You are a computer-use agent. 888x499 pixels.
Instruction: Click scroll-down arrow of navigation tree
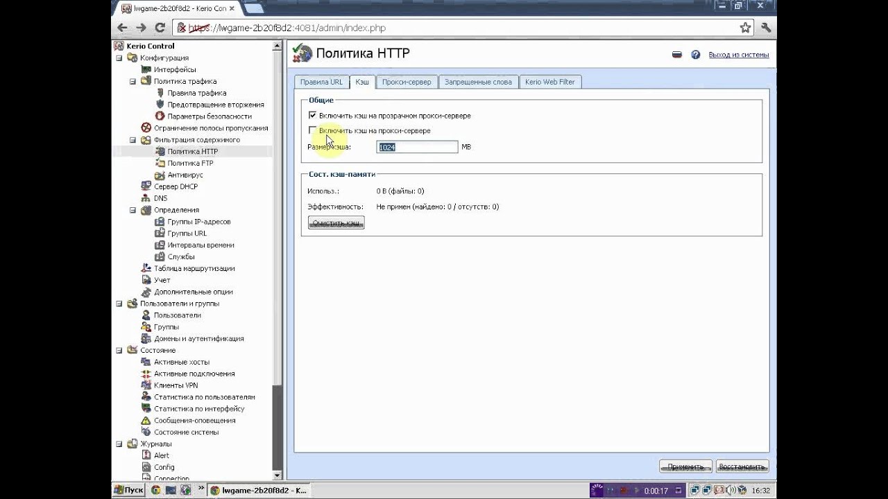pos(277,475)
